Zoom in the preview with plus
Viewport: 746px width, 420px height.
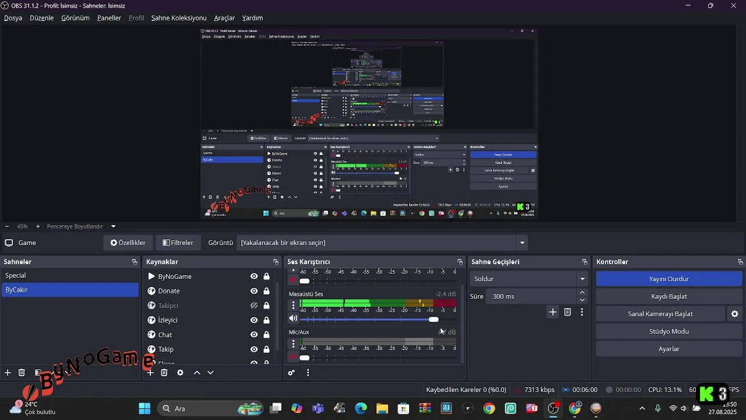click(38, 226)
